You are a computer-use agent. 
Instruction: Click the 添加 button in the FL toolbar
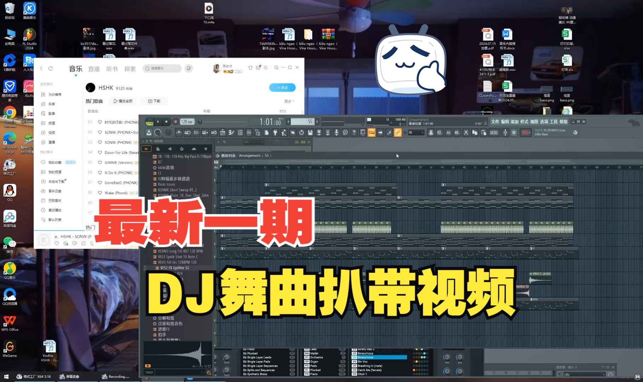click(494, 132)
